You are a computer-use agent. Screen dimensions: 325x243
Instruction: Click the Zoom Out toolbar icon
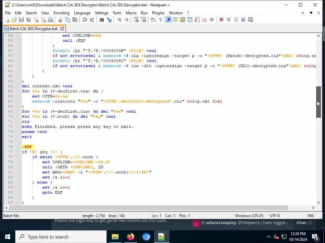(126, 20)
